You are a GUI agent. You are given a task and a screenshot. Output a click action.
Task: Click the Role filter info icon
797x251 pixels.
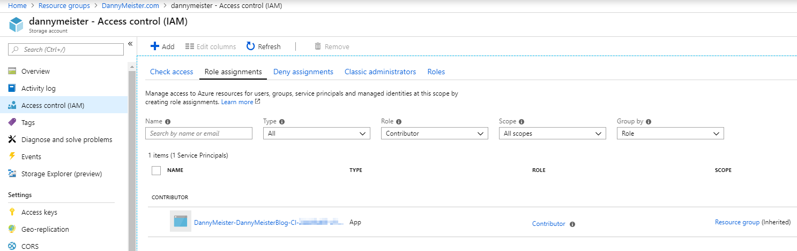(x=399, y=122)
